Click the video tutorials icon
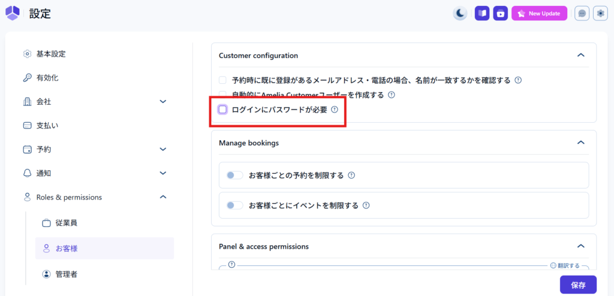Screen dimensions: 614x296 [x=501, y=13]
